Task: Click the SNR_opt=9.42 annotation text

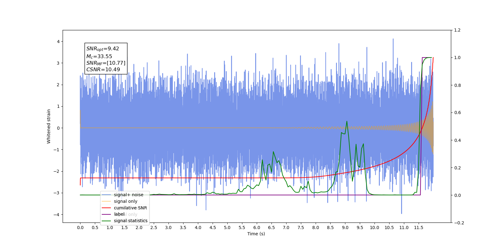Action: point(103,49)
